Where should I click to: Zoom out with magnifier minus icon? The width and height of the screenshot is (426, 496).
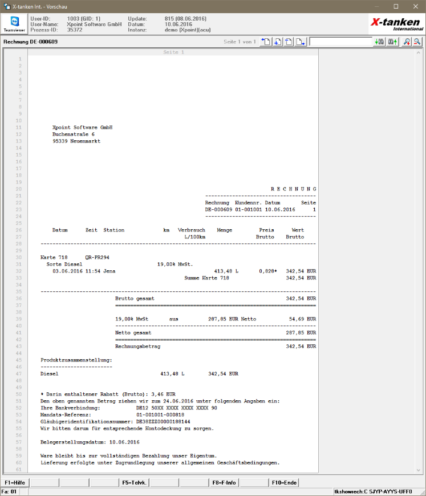[x=417, y=42]
